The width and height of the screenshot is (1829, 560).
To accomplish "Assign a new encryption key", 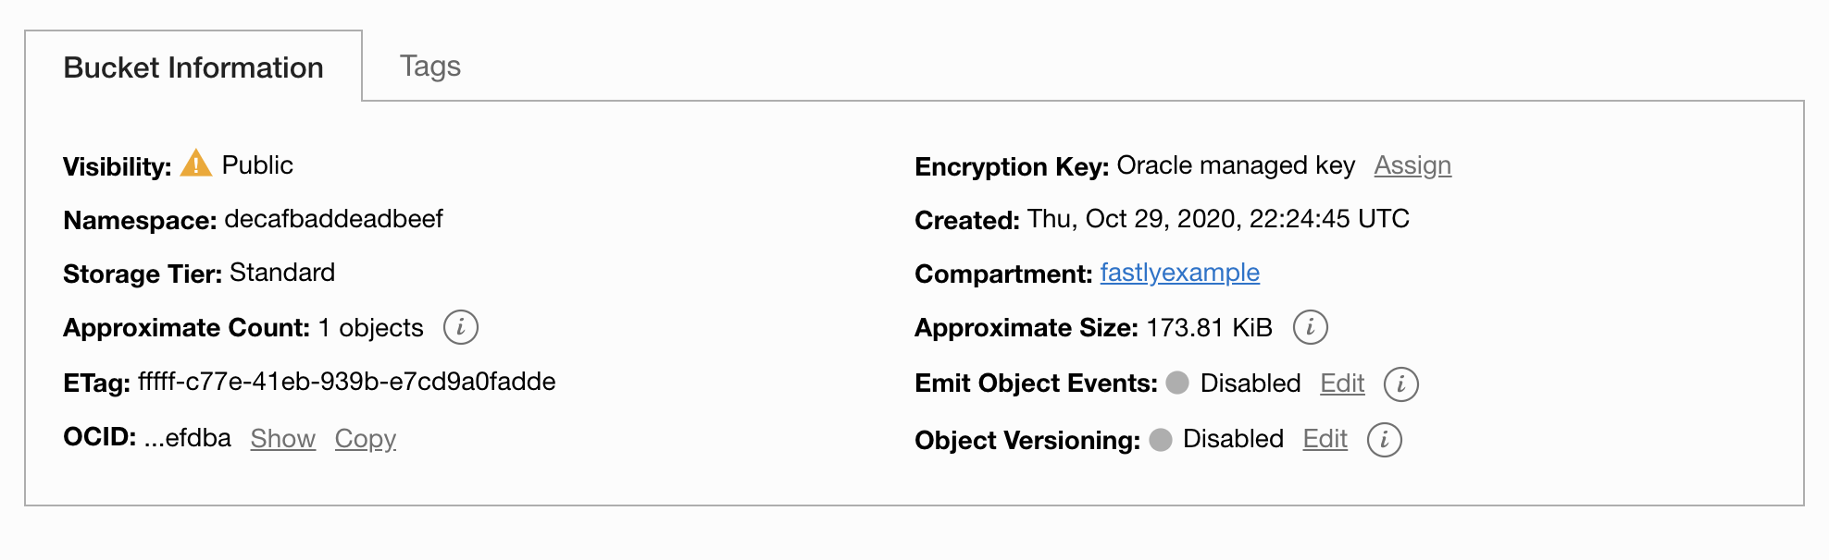I will 1412,164.
